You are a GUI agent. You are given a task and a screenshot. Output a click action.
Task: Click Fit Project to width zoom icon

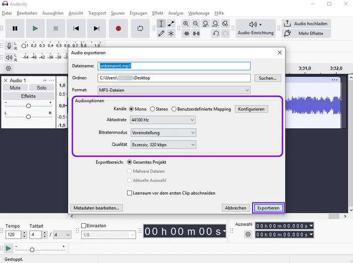click(x=215, y=24)
